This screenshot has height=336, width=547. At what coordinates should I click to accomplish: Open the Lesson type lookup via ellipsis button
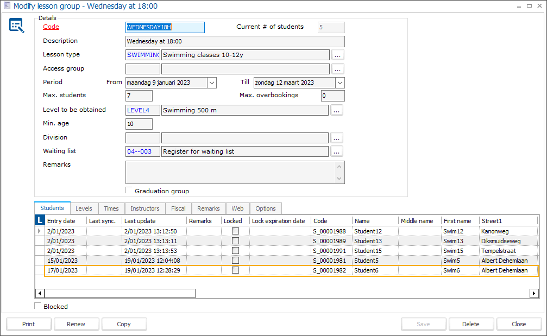(337, 54)
